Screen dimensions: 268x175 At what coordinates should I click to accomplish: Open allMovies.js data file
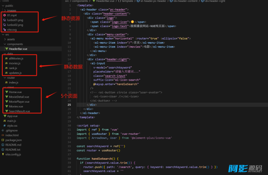click(16, 58)
